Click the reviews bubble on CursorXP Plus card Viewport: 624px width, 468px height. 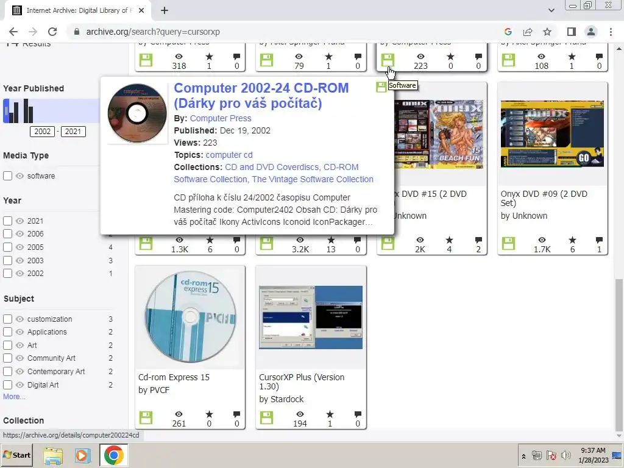(x=357, y=414)
